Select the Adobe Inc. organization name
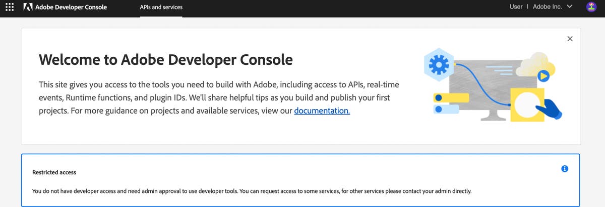Image resolution: width=605 pixels, height=207 pixels. click(x=548, y=7)
